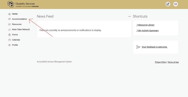The image size is (188, 97).
Task: Open the Terms of Use link
Action: (173, 62)
